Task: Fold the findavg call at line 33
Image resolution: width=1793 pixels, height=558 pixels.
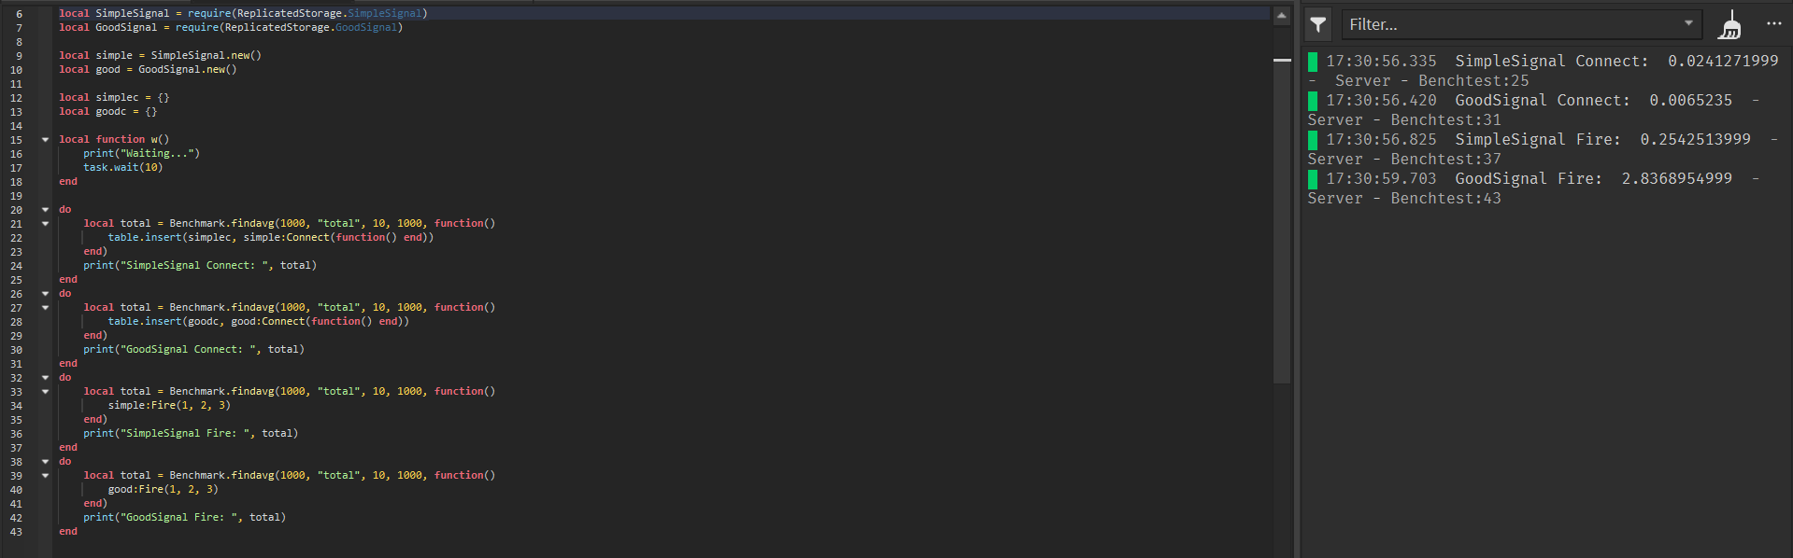Action: point(45,392)
